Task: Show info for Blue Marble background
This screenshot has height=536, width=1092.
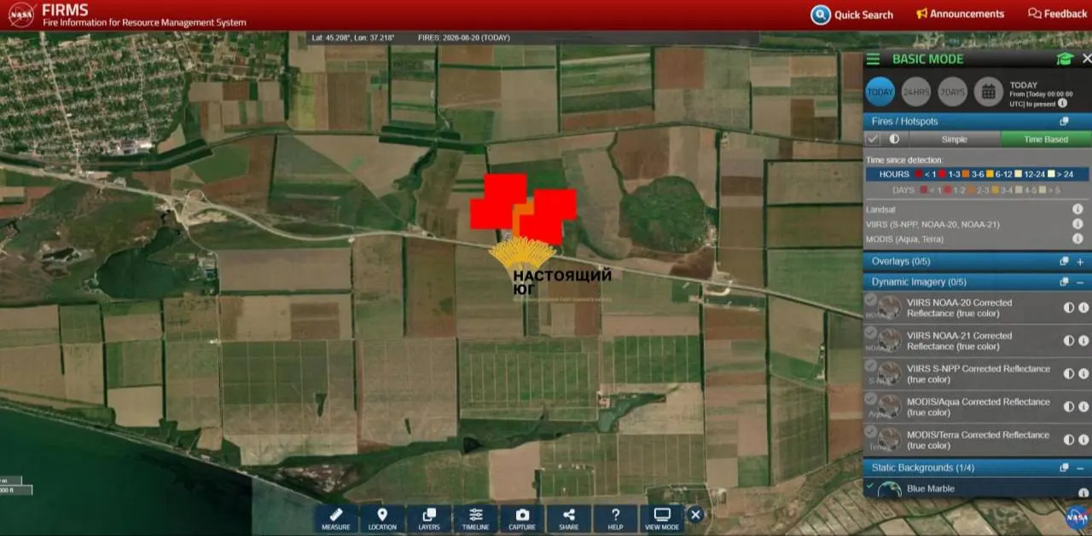Action: coord(1083,493)
